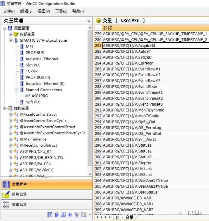209x221 pixels.
Task: Open navigation bar options dropdown arrow
Action: [x=90, y=215]
